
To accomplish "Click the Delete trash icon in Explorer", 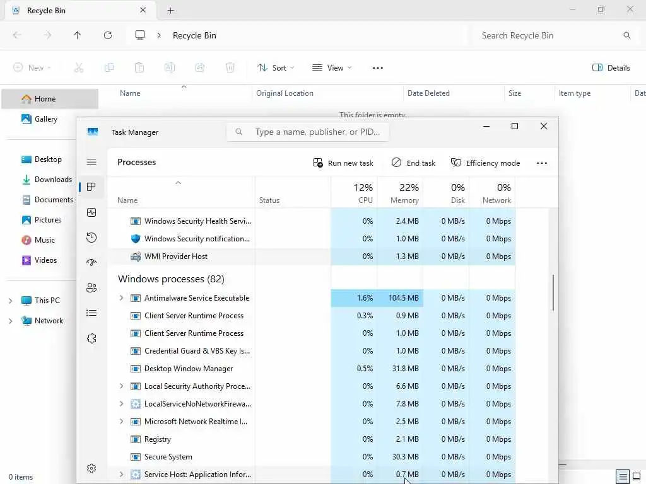I will [x=230, y=68].
